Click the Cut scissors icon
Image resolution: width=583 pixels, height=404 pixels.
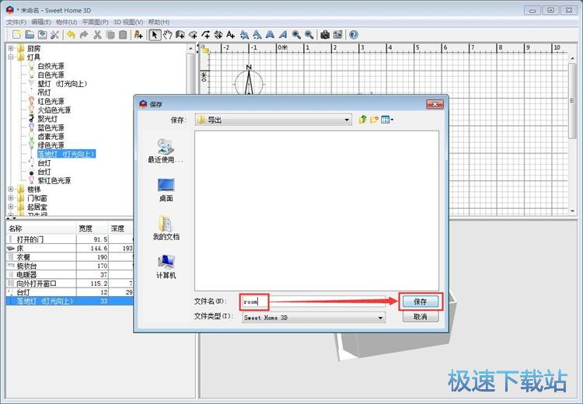[x=97, y=35]
